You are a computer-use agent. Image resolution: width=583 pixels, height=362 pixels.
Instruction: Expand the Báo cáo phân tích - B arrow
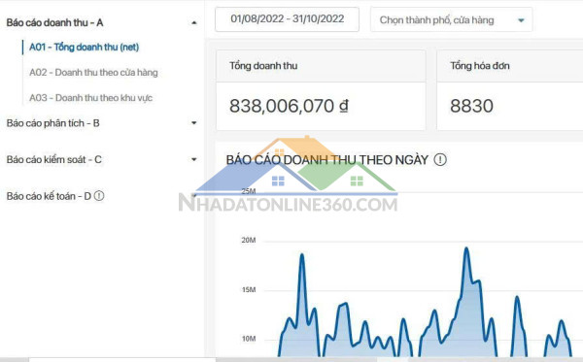pyautogui.click(x=193, y=123)
